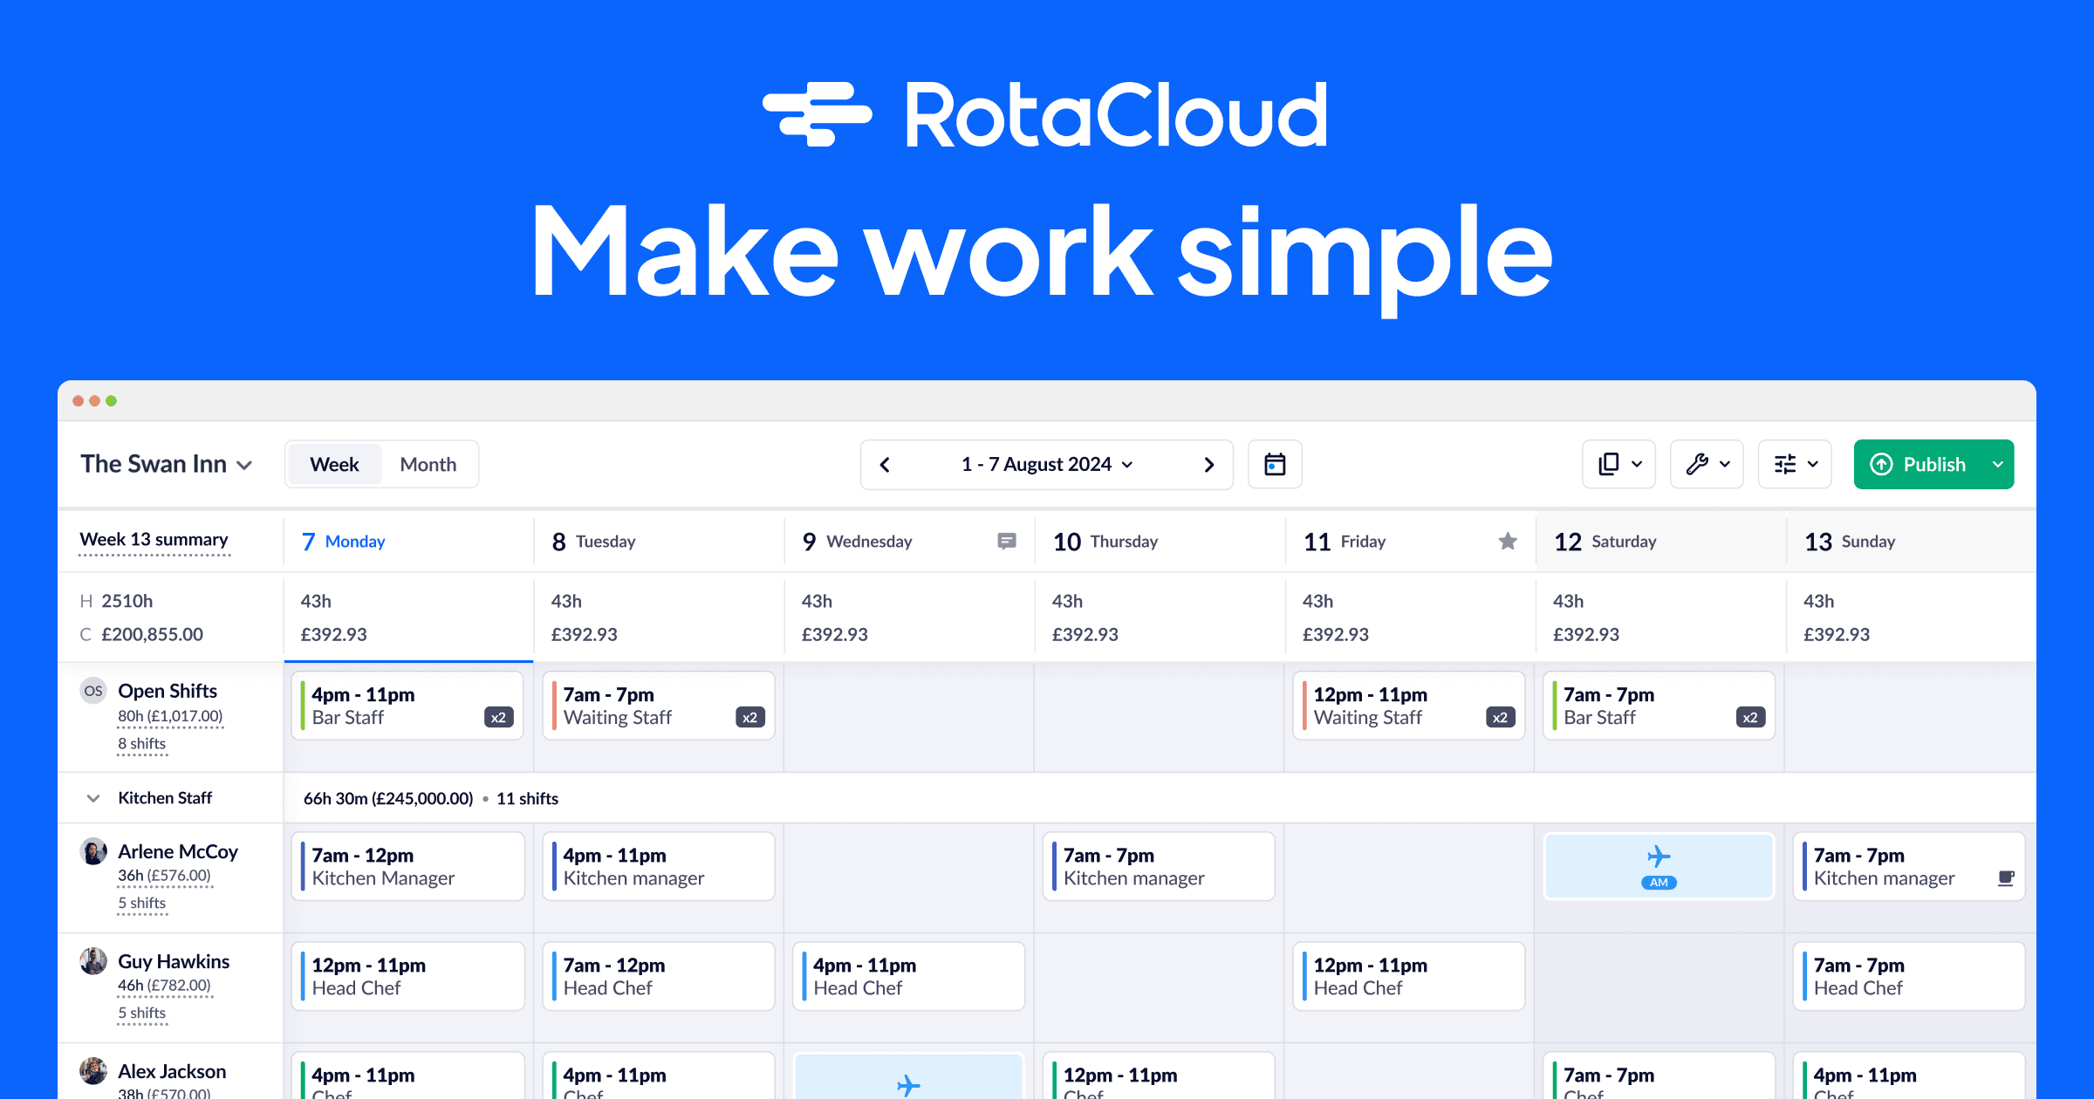Viewport: 2094px width, 1099px height.
Task: Open the wrench tools icon
Action: point(1697,464)
